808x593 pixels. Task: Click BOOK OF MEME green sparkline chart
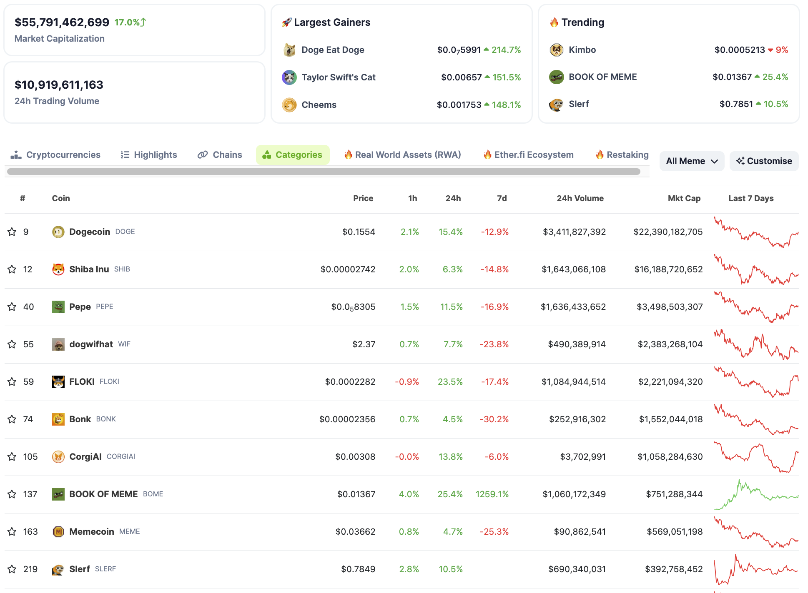(x=756, y=494)
